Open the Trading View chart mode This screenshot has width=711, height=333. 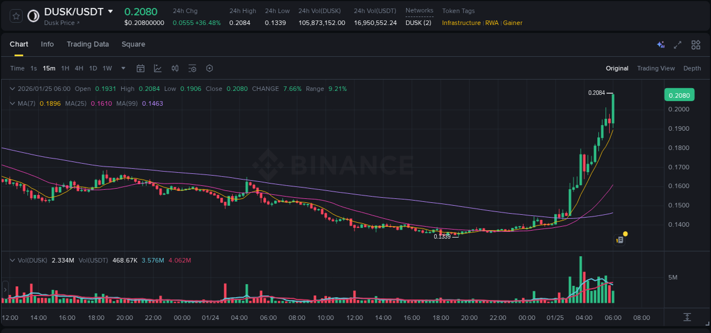(656, 68)
